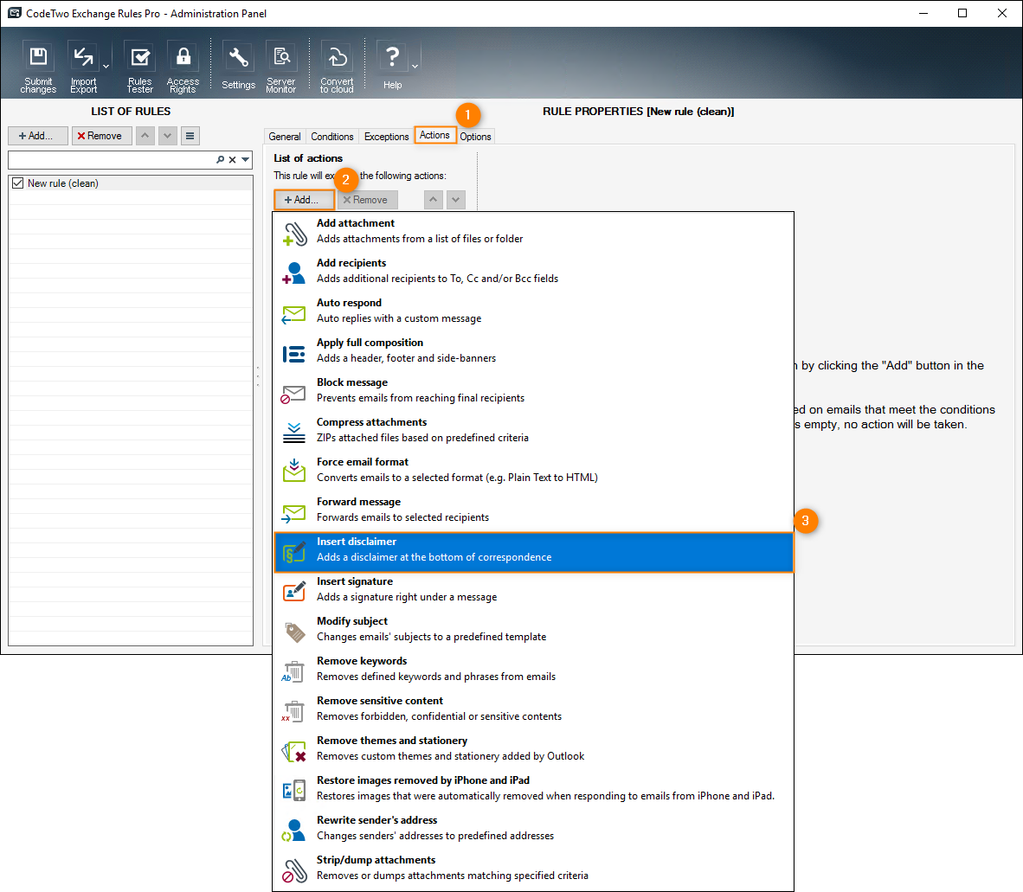Click Remove themes and stationery icon
Image resolution: width=1023 pixels, height=892 pixels.
pos(293,751)
